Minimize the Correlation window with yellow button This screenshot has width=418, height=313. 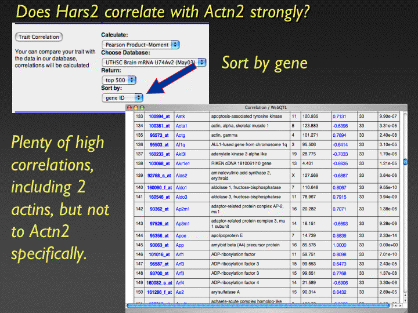click(135, 108)
